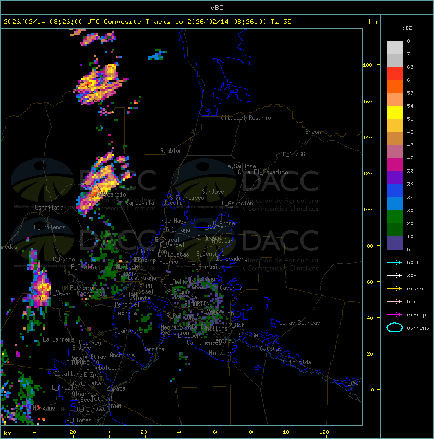Click the 'Lomas_Blancas' place label
434x439 pixels.
click(299, 323)
